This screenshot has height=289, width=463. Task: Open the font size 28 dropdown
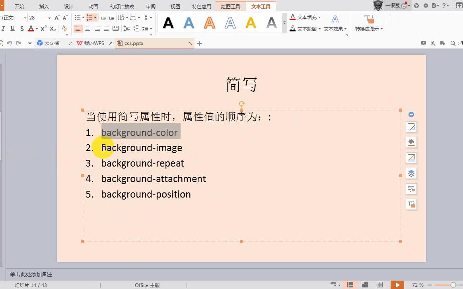(x=49, y=17)
